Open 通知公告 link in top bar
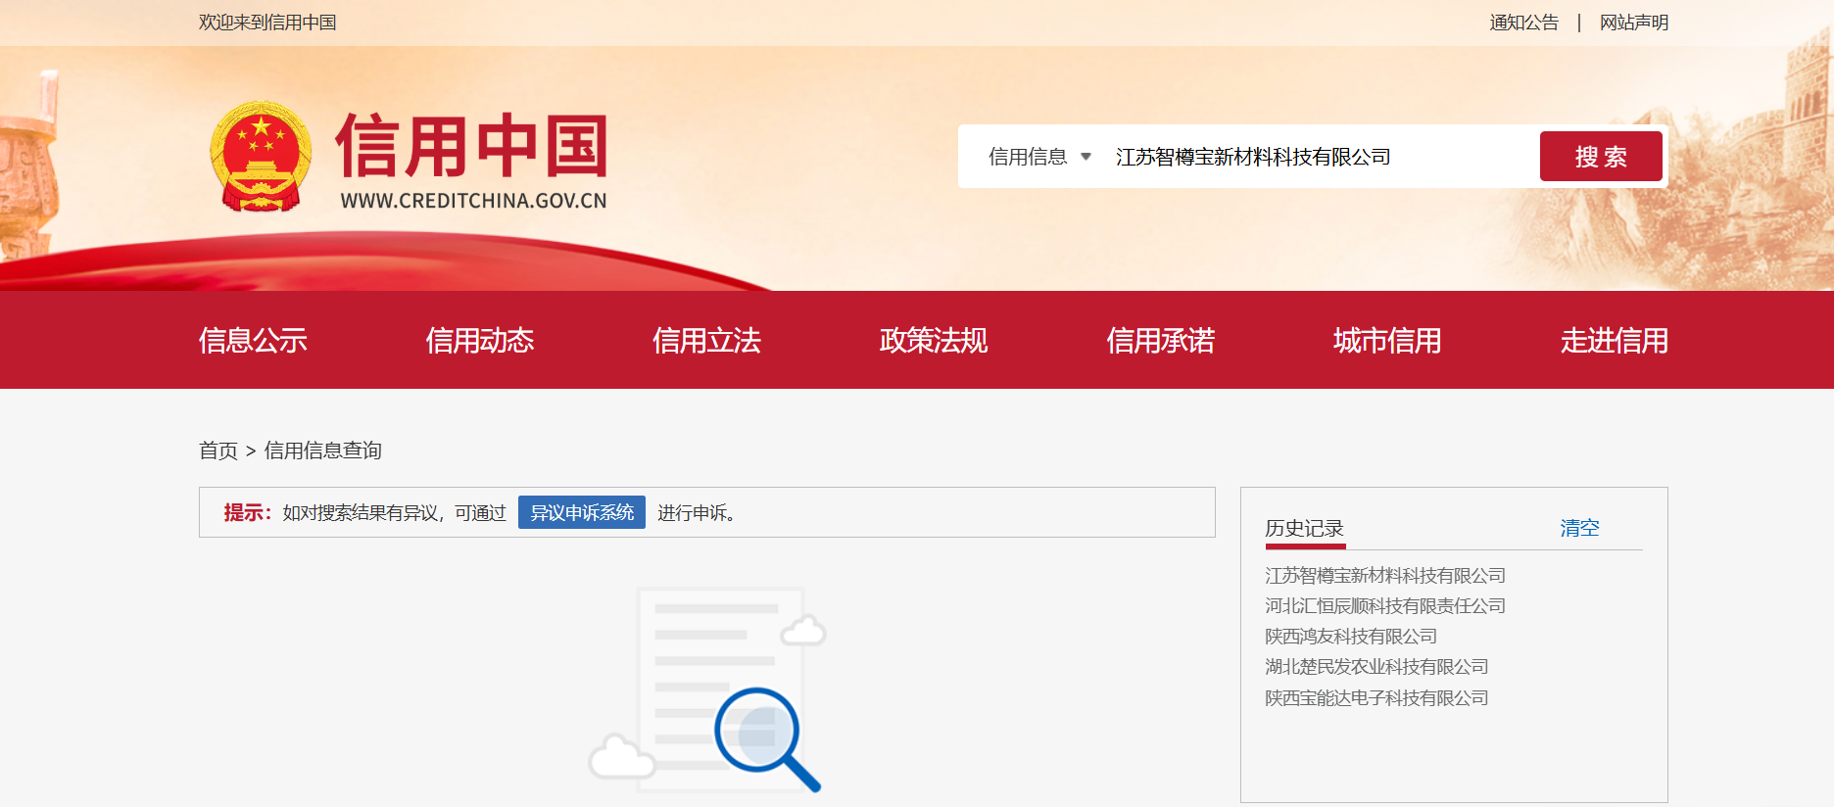Image resolution: width=1834 pixels, height=807 pixels. (1523, 23)
